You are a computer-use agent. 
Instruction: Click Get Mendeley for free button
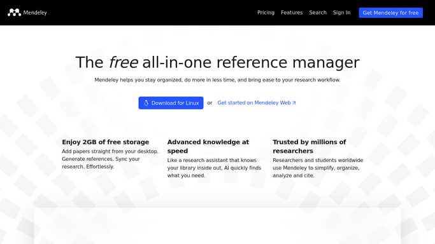(390, 13)
